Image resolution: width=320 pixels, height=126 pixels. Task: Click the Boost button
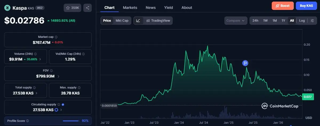pos(283,6)
